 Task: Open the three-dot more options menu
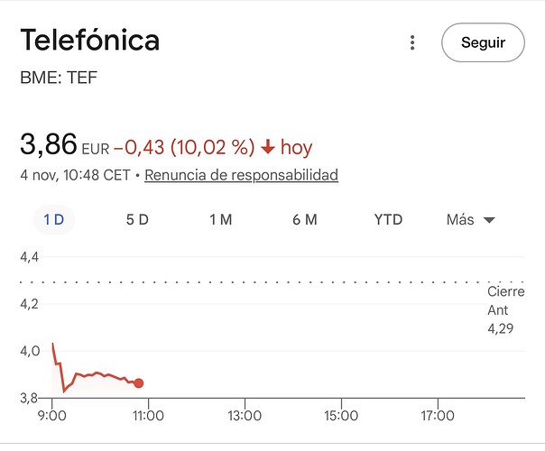[412, 43]
